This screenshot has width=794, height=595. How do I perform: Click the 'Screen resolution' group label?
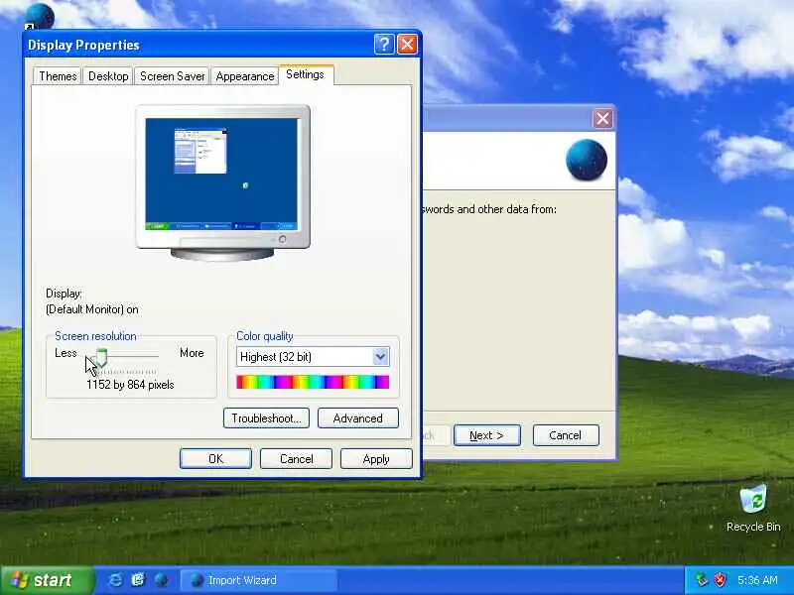[x=95, y=336]
